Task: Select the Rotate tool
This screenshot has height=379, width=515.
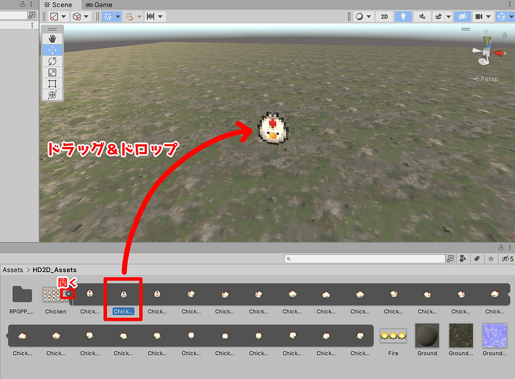Action: point(52,61)
